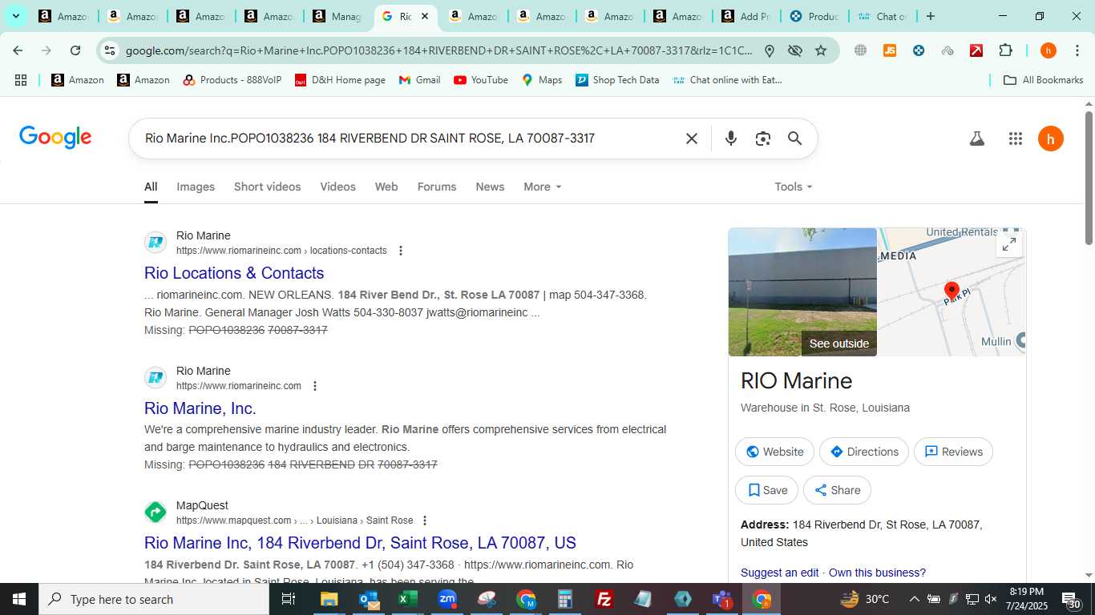View site information icon in address bar

coord(110,50)
